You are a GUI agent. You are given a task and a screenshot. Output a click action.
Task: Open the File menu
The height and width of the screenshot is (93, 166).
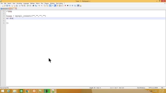pyautogui.click(x=2, y=3)
